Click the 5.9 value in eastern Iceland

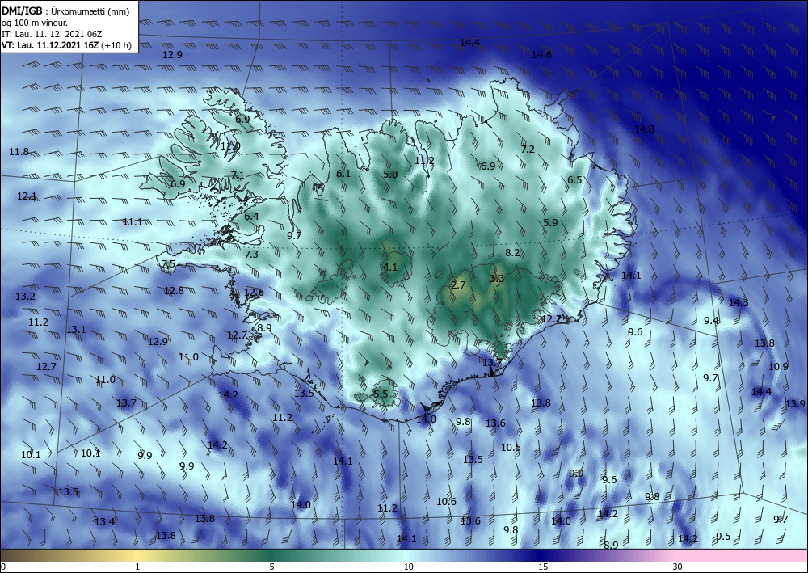[x=551, y=222]
